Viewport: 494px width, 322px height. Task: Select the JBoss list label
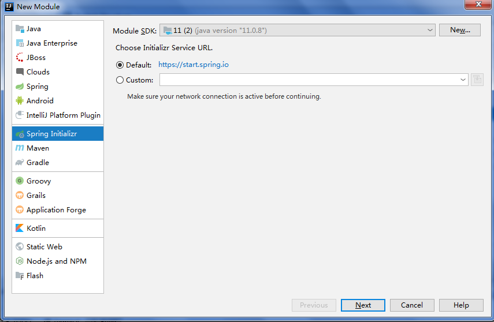36,58
